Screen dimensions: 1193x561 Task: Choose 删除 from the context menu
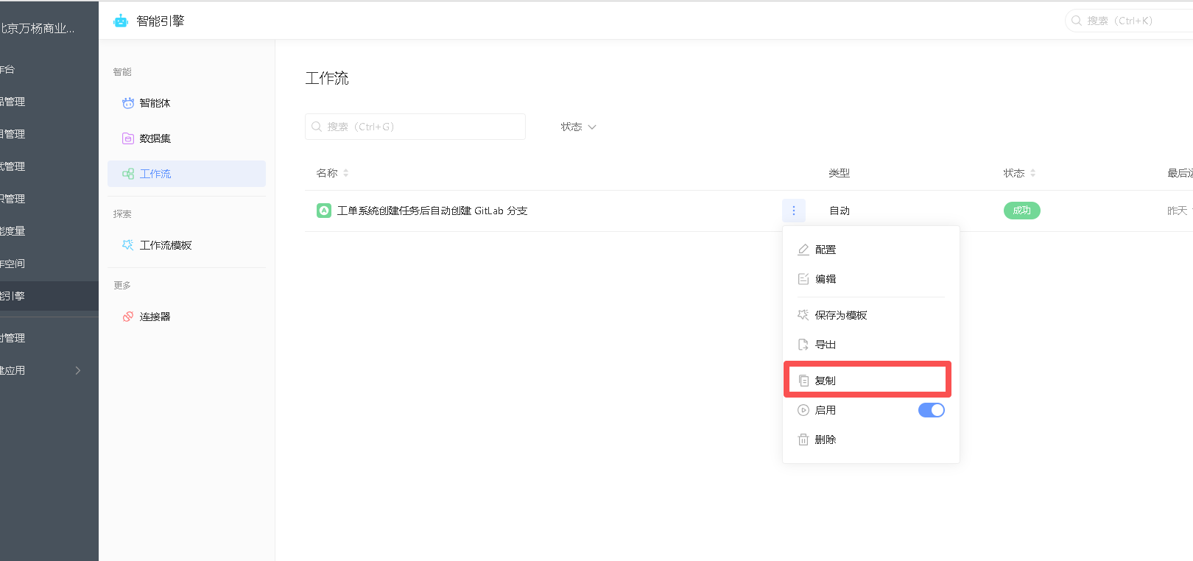(871, 440)
